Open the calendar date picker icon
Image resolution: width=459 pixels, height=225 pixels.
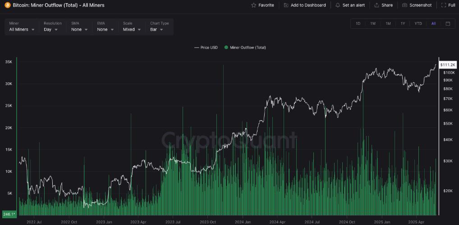coord(448,23)
